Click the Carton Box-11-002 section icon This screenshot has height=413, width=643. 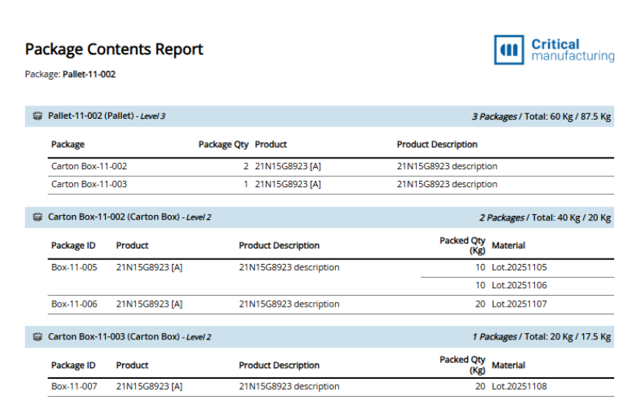[37, 217]
